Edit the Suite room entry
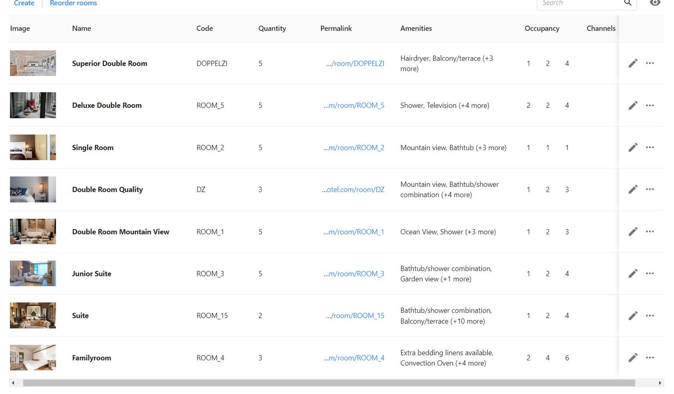 [x=633, y=315]
